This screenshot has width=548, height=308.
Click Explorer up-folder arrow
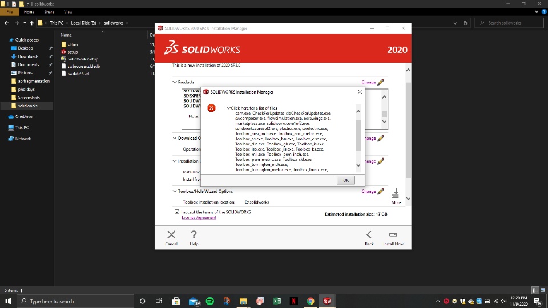(32, 23)
